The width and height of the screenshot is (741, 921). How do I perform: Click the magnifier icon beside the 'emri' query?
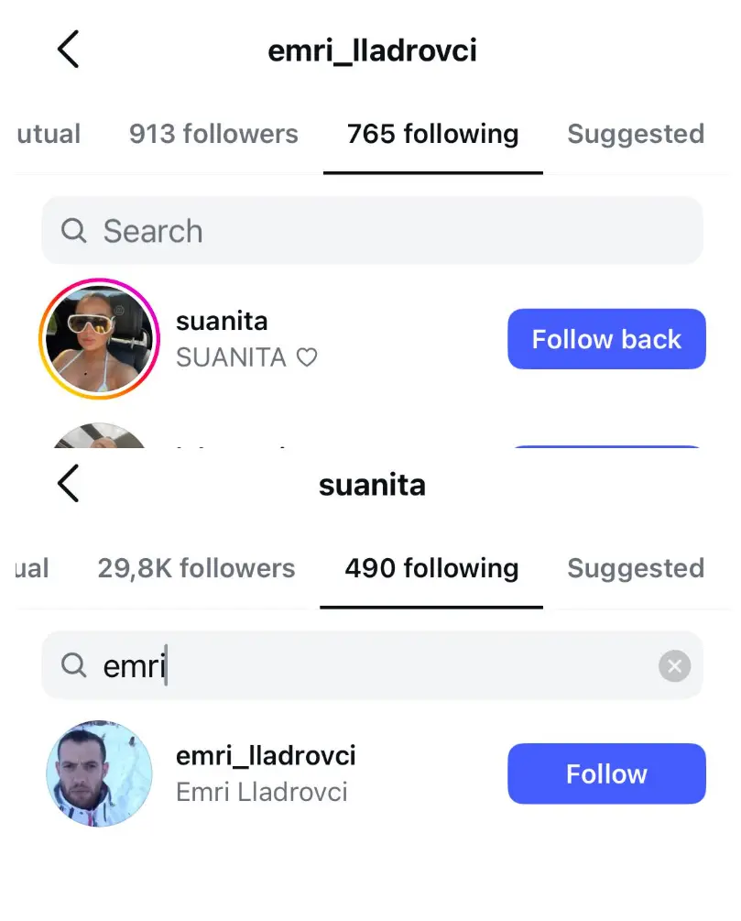[73, 665]
